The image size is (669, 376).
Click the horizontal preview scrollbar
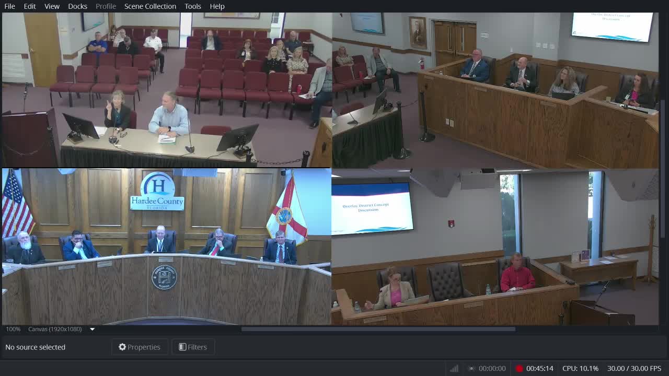tap(378, 329)
